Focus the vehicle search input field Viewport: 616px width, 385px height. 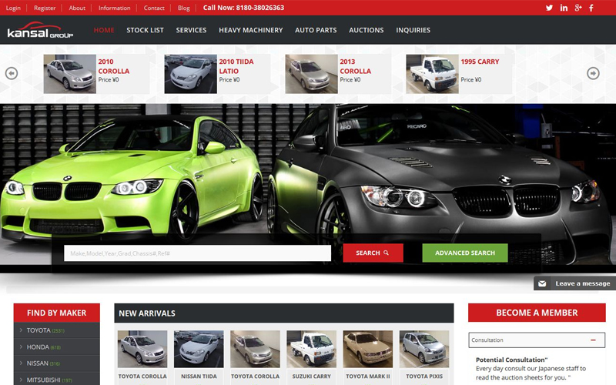tap(197, 253)
